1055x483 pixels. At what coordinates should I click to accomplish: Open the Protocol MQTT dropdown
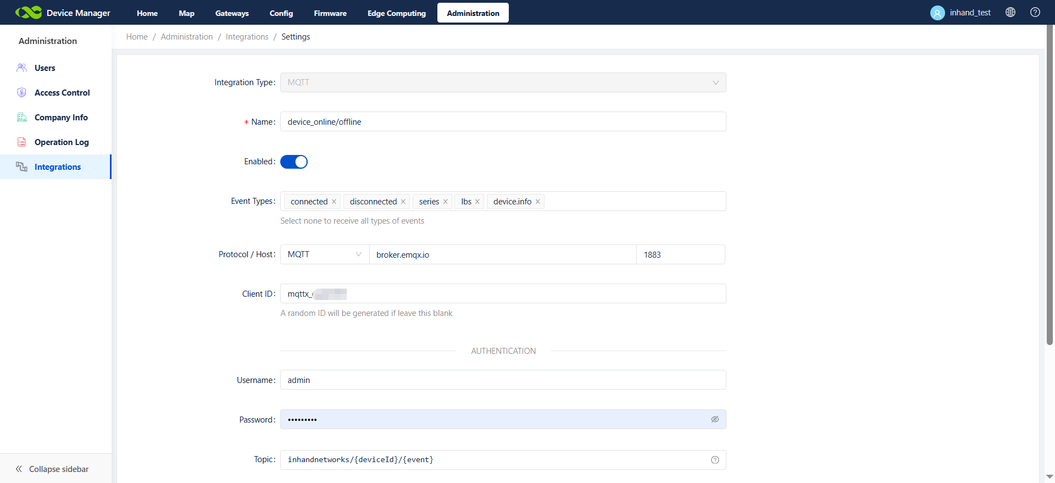324,254
